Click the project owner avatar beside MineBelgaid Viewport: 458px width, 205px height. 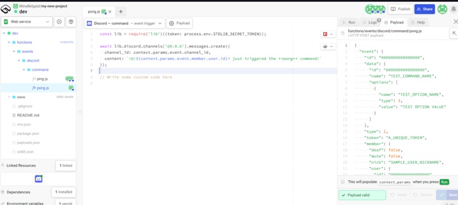pyautogui.click(x=15, y=6)
